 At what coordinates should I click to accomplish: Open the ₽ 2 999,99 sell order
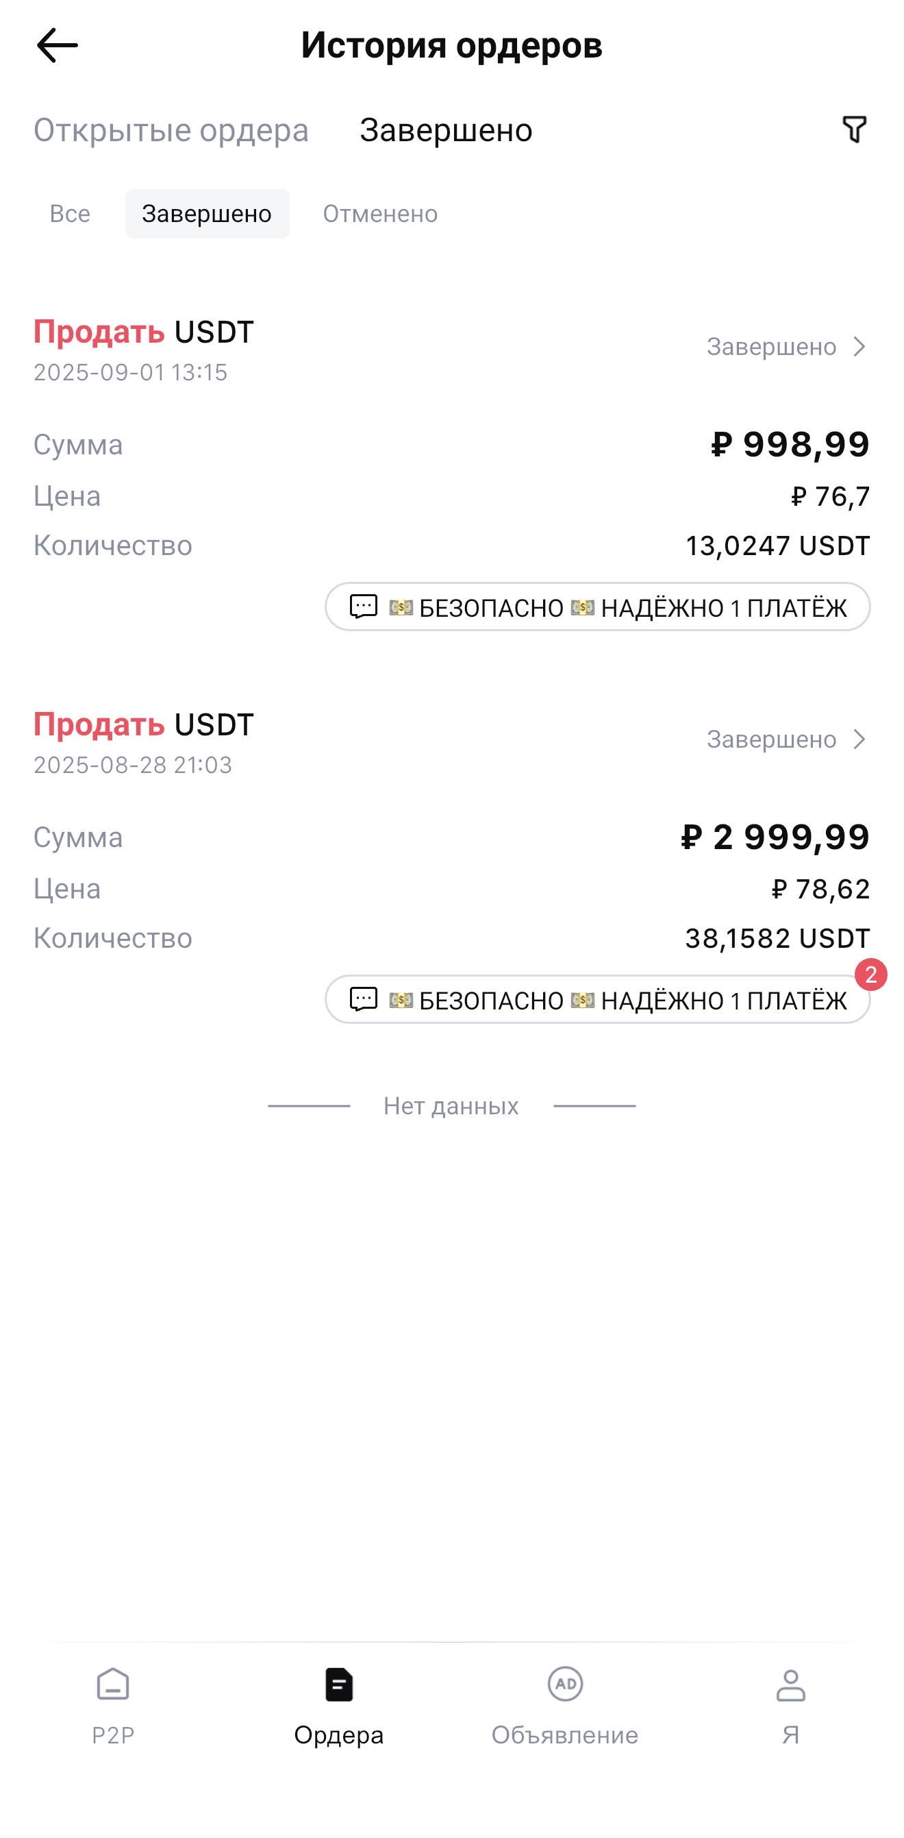coord(775,837)
